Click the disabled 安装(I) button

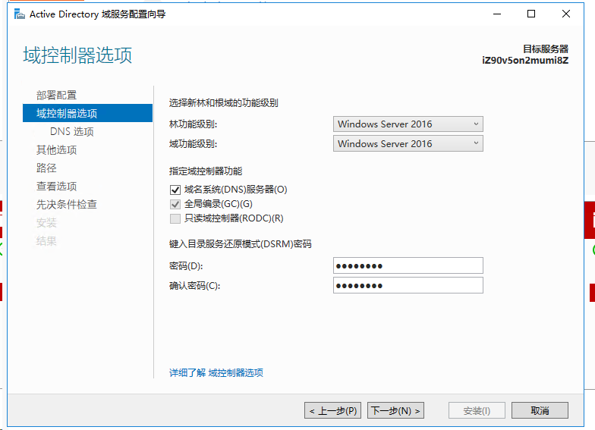pyautogui.click(x=477, y=411)
